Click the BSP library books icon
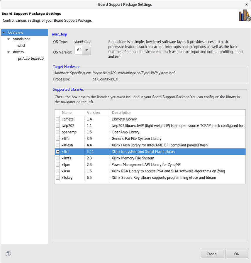 [245, 16]
